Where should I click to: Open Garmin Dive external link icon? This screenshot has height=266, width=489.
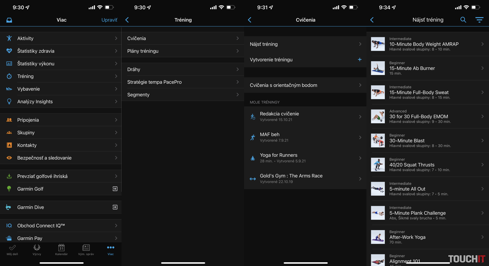115,207
